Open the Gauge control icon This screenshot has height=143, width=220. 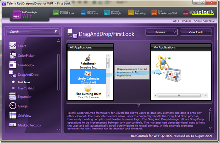(x=13, y=106)
